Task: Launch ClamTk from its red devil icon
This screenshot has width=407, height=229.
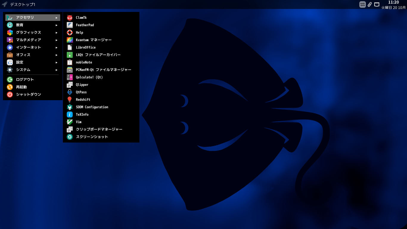Action: click(x=70, y=18)
